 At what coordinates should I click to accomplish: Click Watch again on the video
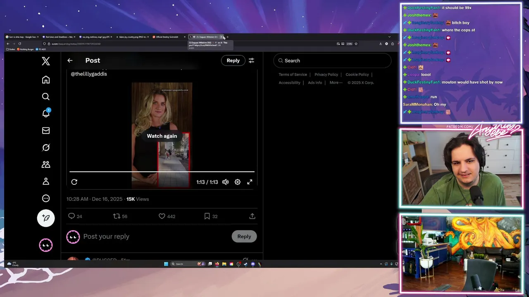coord(162,136)
